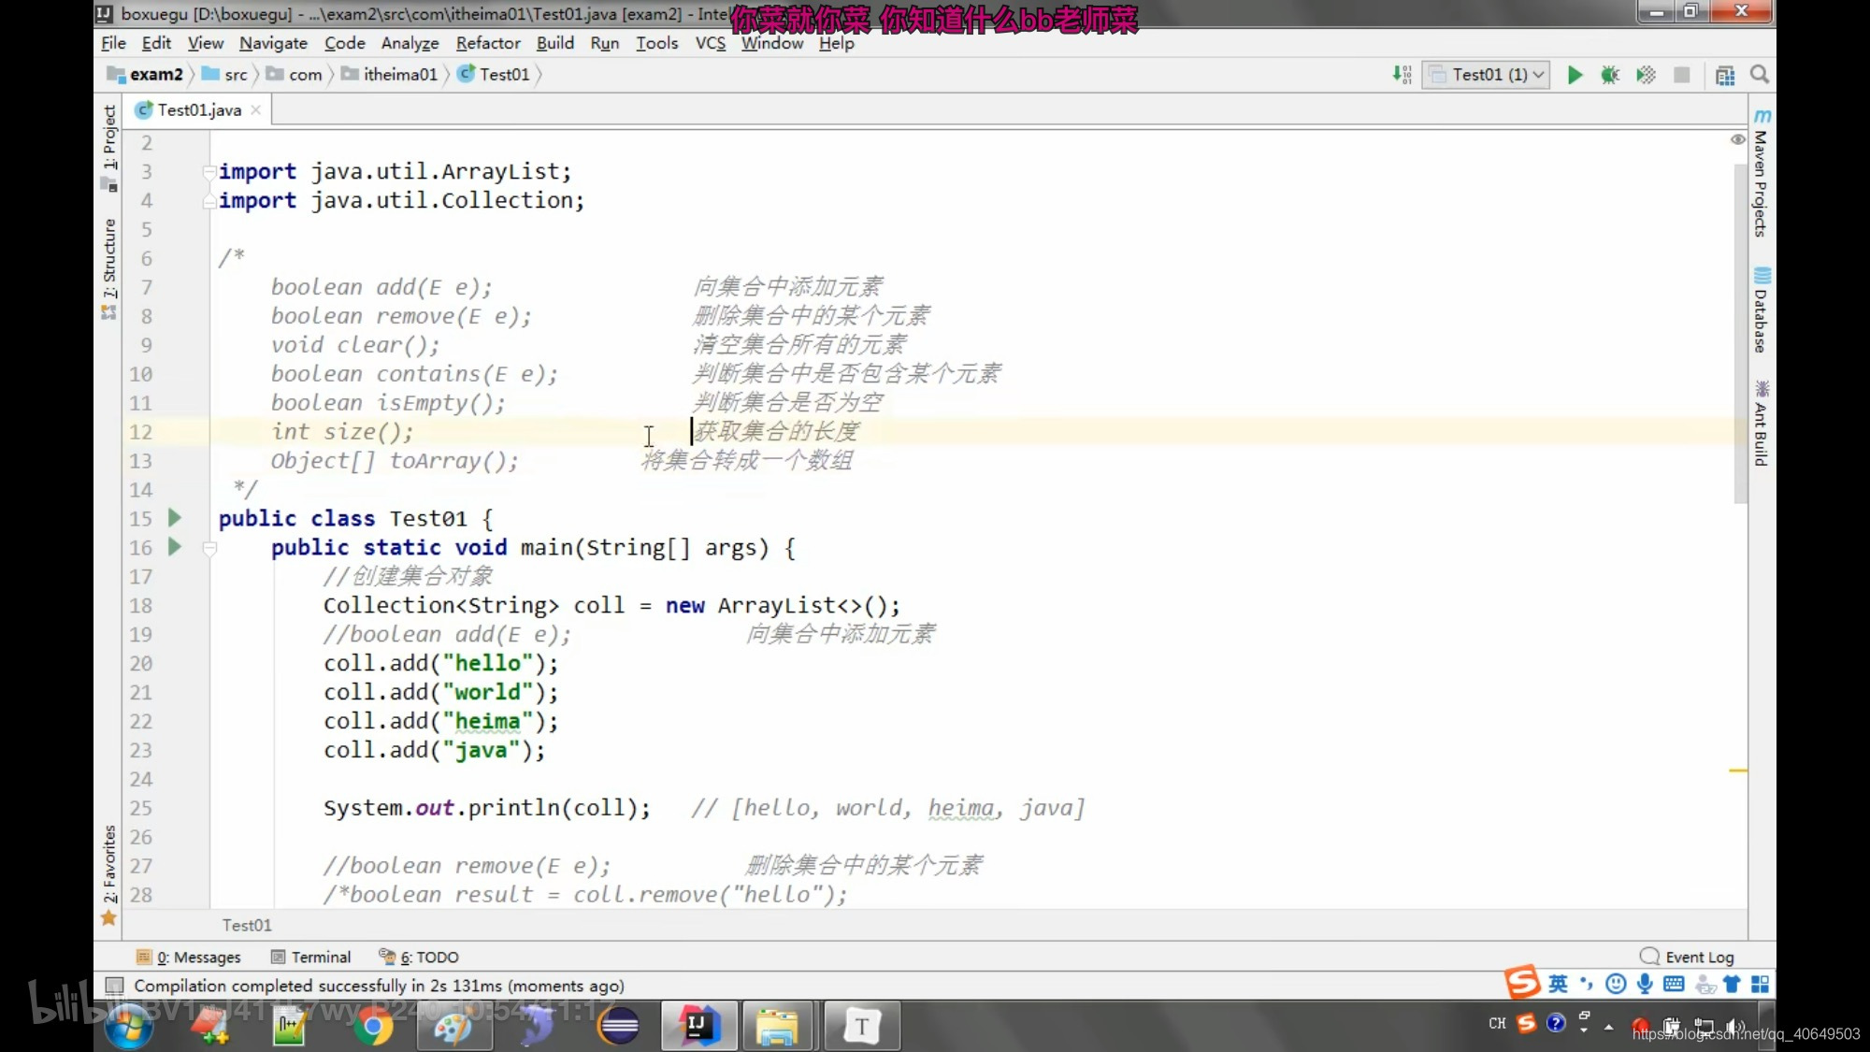
Task: Open the Refactor menu
Action: click(488, 43)
